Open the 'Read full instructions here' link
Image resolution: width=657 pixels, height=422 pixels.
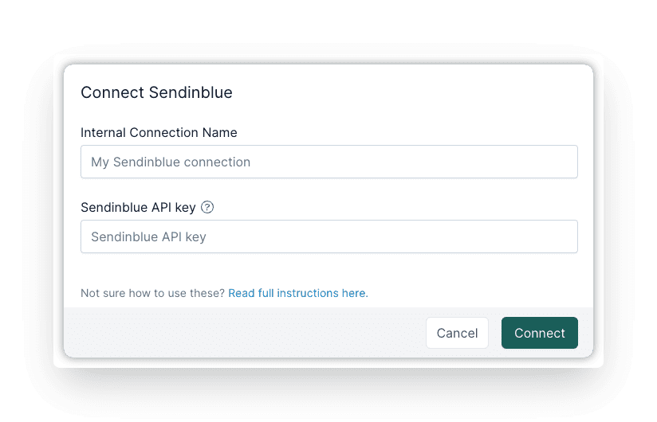coord(298,293)
